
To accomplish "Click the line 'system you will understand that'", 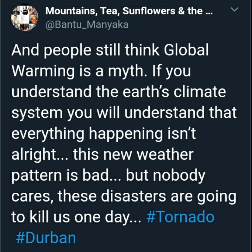I will click(124, 113).
